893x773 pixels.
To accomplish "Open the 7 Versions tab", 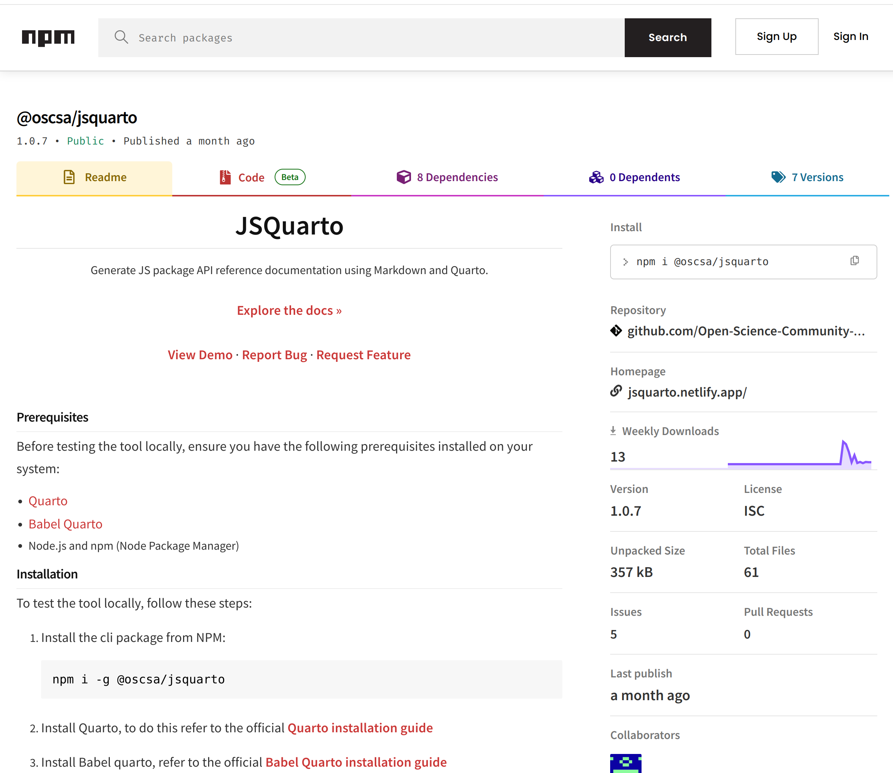I will point(807,178).
